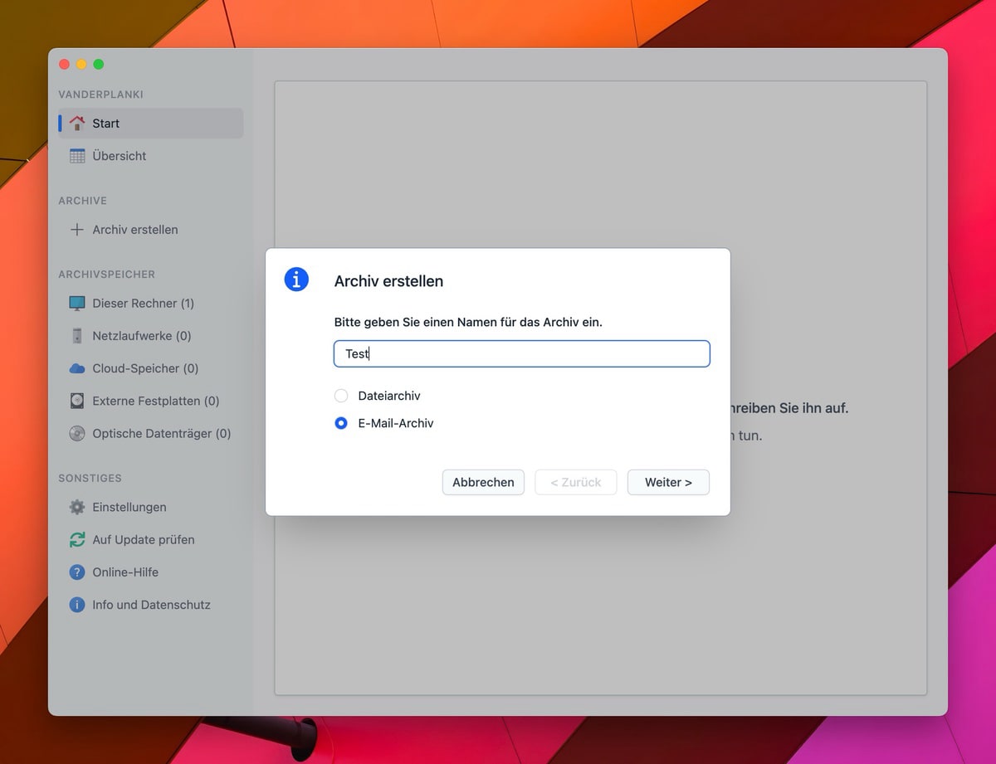Click the < Zurück button
Image resolution: width=996 pixels, height=764 pixels.
pyautogui.click(x=576, y=482)
